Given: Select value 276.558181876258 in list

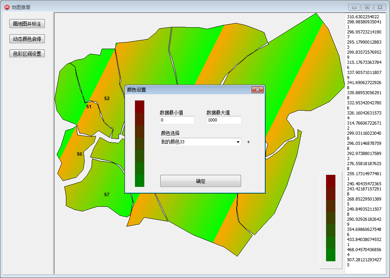Looking at the screenshot, I should 364,166.
